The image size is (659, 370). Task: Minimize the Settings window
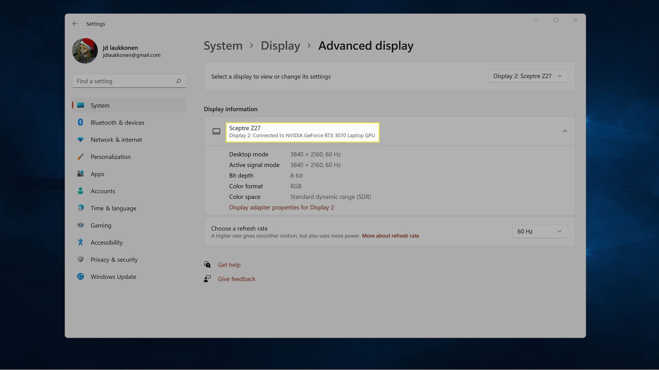tap(536, 20)
